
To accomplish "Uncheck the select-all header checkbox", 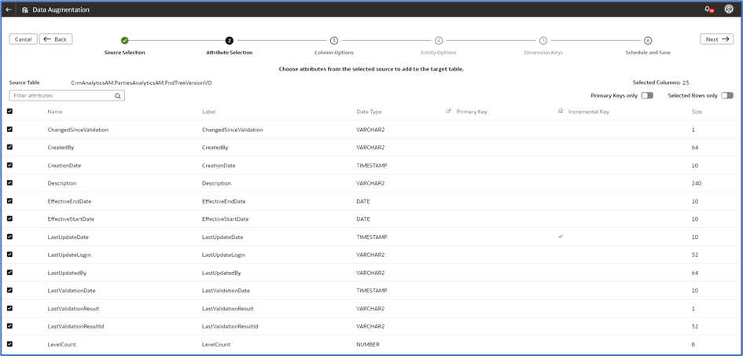I will coord(10,112).
